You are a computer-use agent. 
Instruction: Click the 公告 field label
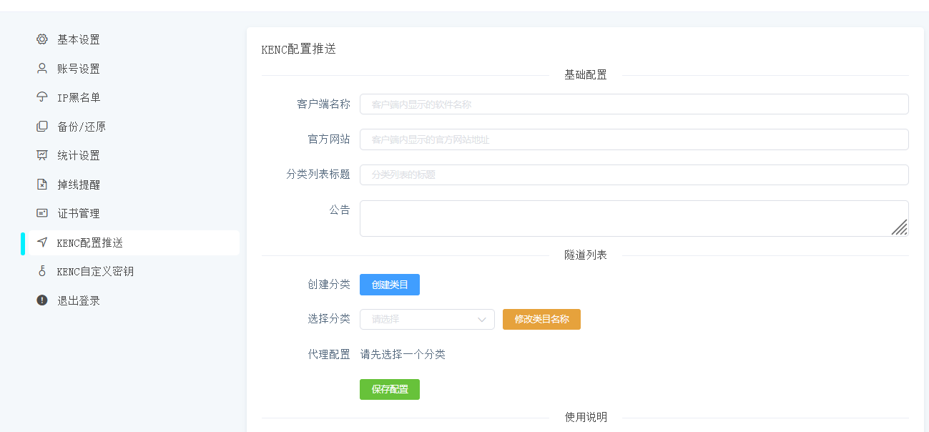[340, 210]
